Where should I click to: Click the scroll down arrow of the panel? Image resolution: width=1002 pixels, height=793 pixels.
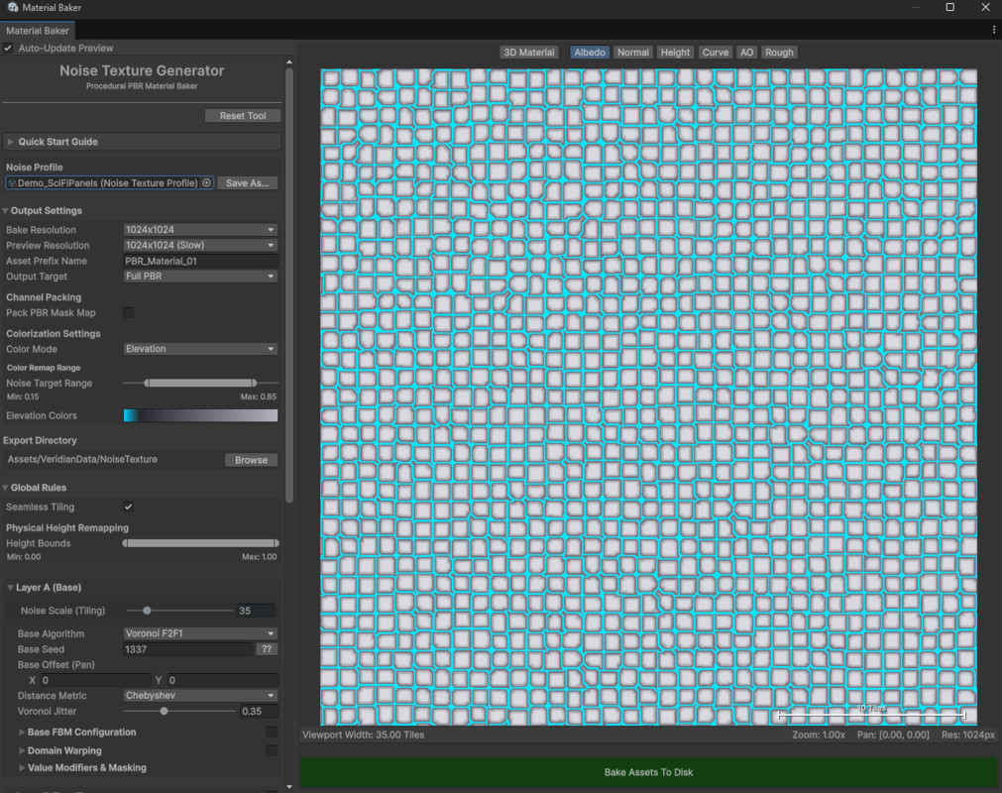(x=289, y=787)
